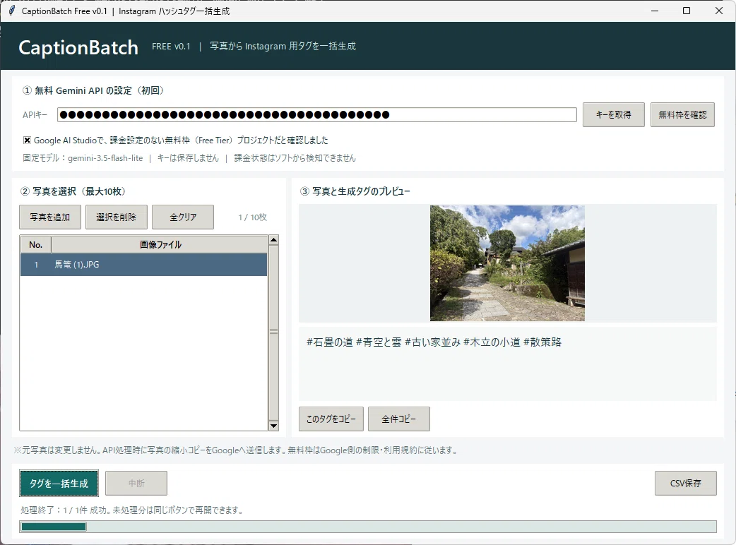The width and height of the screenshot is (736, 545).
Task: Click the このタグをコピー button
Action: point(331,419)
